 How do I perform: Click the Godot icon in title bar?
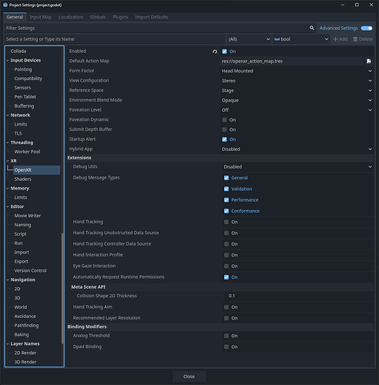5,5
